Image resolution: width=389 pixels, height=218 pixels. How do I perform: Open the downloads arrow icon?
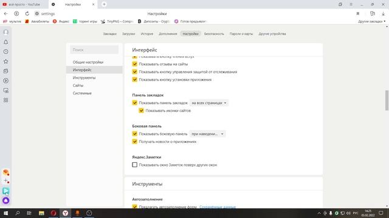(x=383, y=14)
